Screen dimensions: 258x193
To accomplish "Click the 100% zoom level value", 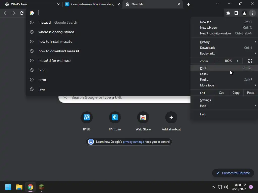I will (228, 61).
